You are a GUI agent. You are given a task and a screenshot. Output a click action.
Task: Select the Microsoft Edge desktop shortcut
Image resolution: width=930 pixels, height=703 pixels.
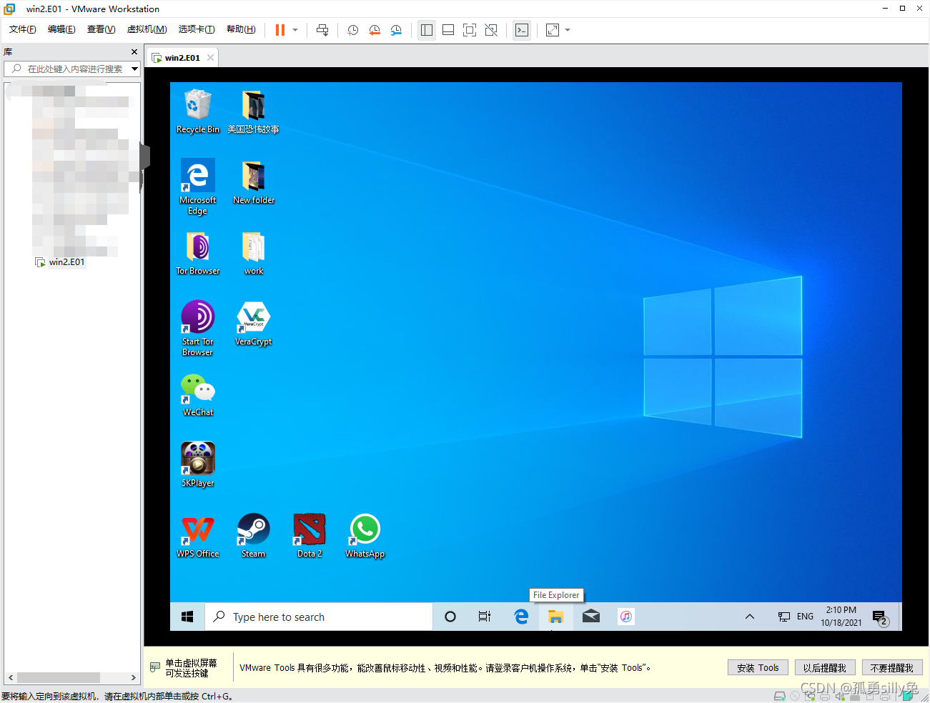click(x=198, y=186)
